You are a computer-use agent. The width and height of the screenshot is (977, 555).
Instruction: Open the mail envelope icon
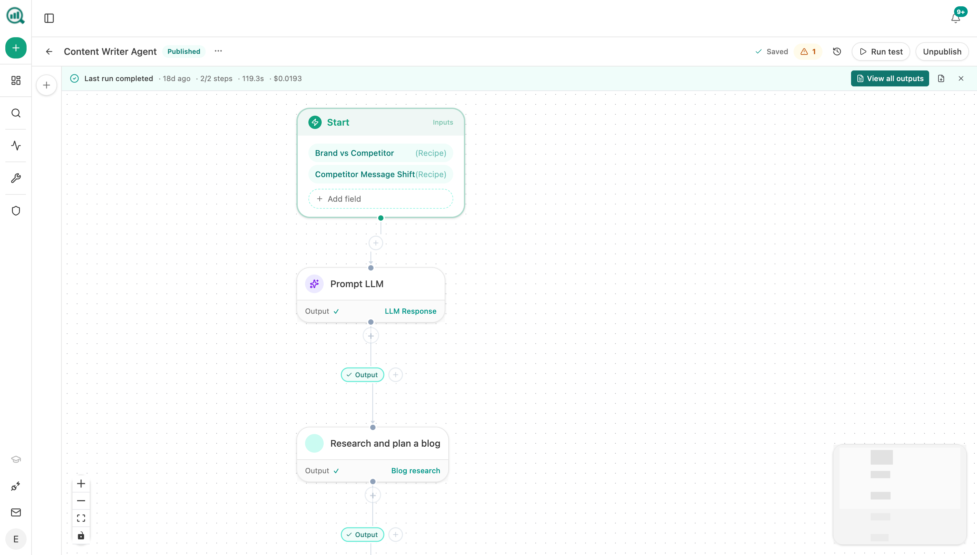point(16,512)
